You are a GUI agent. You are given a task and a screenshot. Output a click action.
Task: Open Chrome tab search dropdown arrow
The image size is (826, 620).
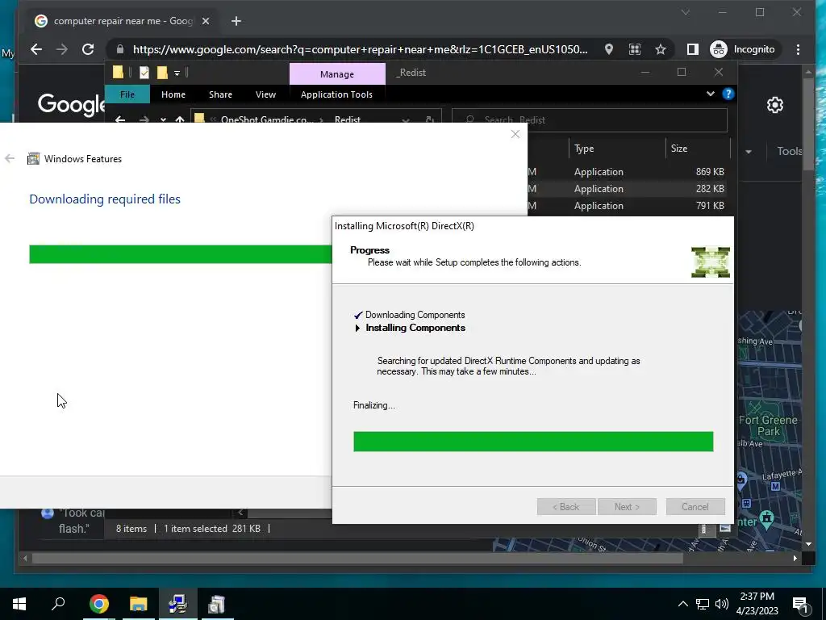[686, 12]
